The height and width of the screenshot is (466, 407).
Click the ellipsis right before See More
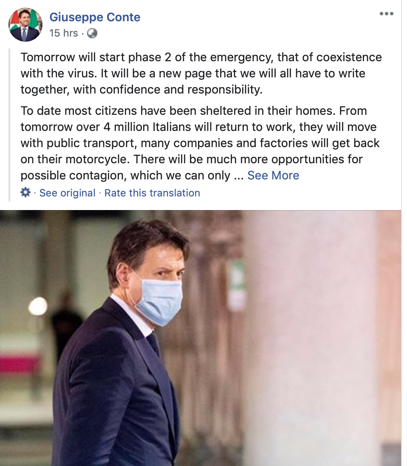tap(239, 176)
